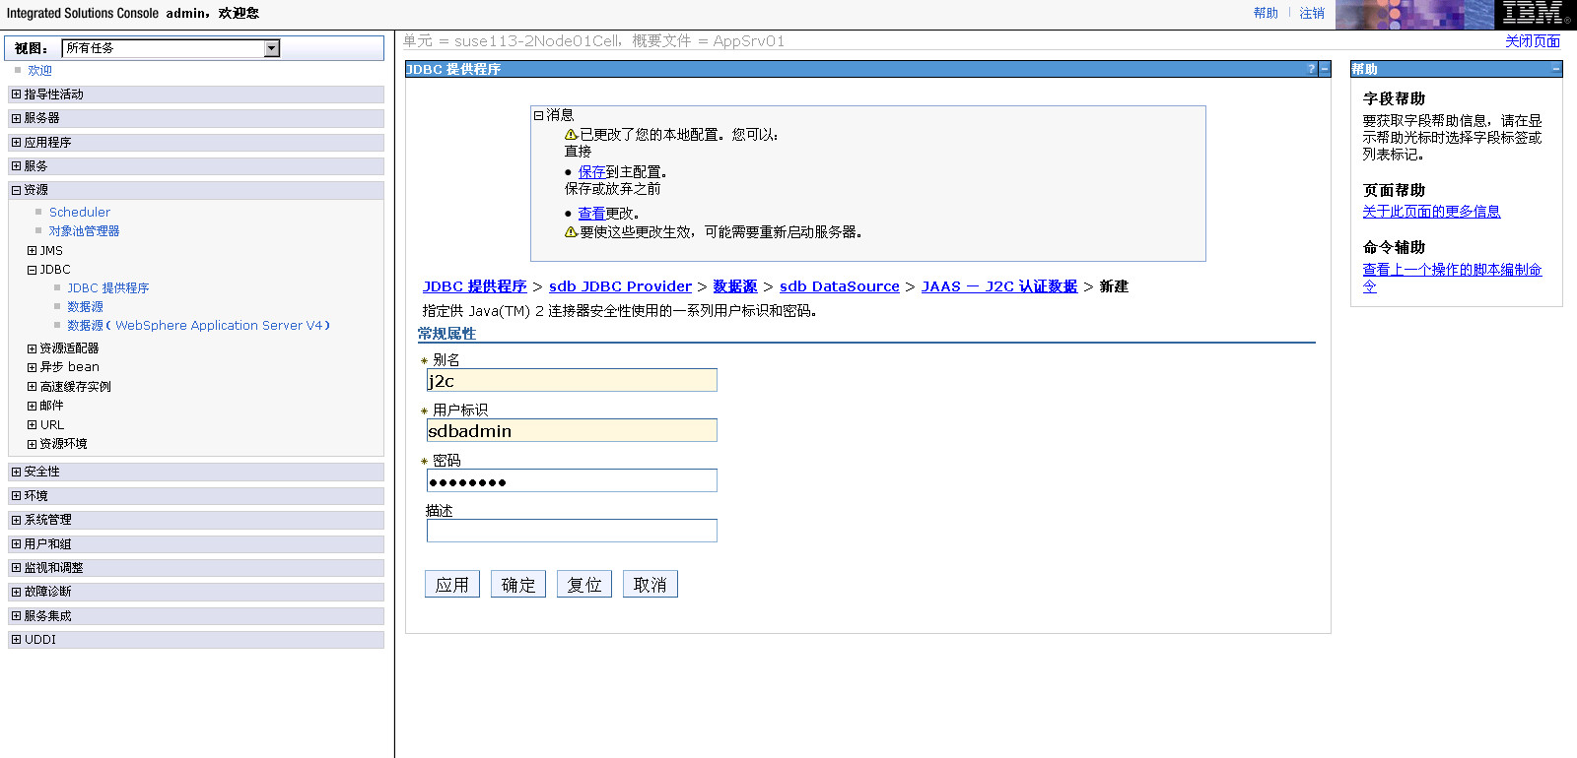Click the 应用 button
The width and height of the screenshot is (1577, 758).
click(452, 585)
